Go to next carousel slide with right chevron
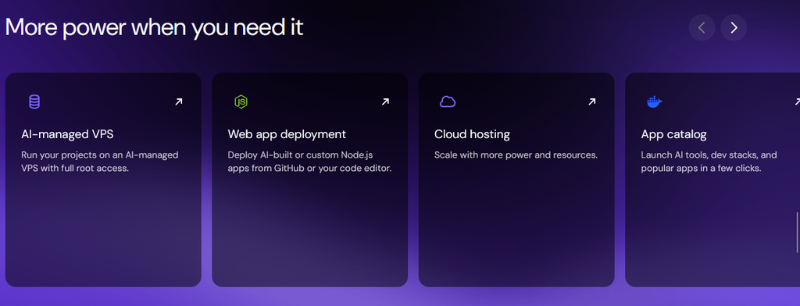Screen dimensions: 800x306 [x=734, y=27]
